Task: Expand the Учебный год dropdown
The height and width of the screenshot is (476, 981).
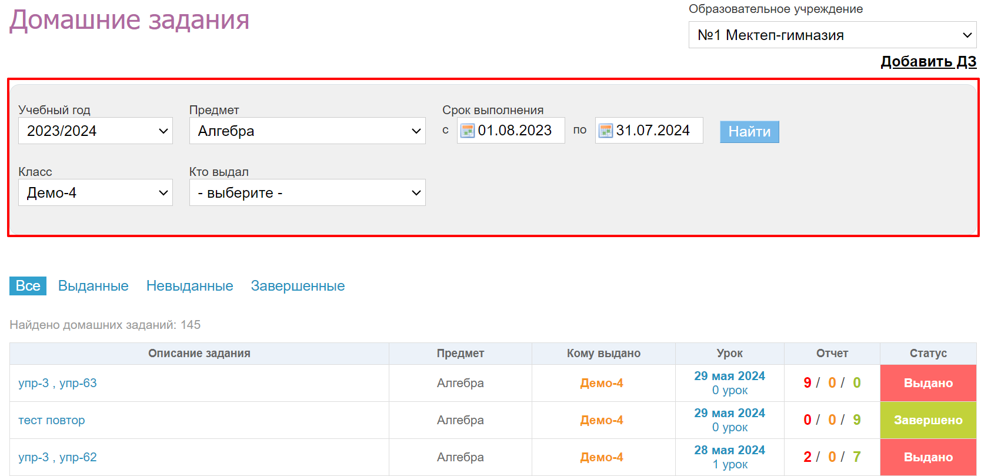Action: [x=95, y=131]
